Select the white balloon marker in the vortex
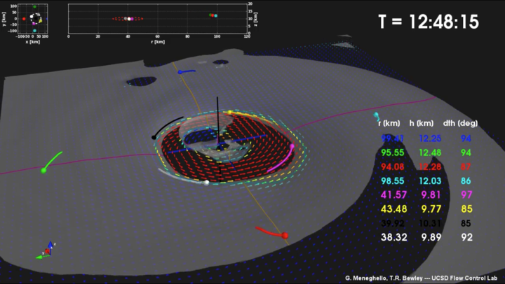This screenshot has height=284, width=505. 206,183
